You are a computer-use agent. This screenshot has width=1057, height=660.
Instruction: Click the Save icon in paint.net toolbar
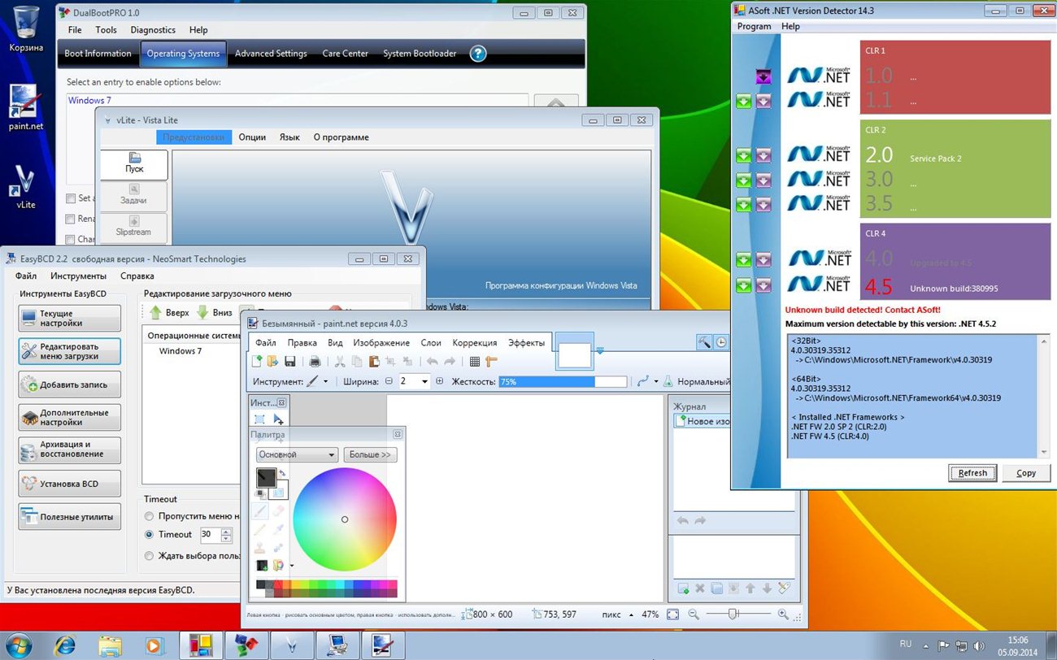click(x=289, y=362)
